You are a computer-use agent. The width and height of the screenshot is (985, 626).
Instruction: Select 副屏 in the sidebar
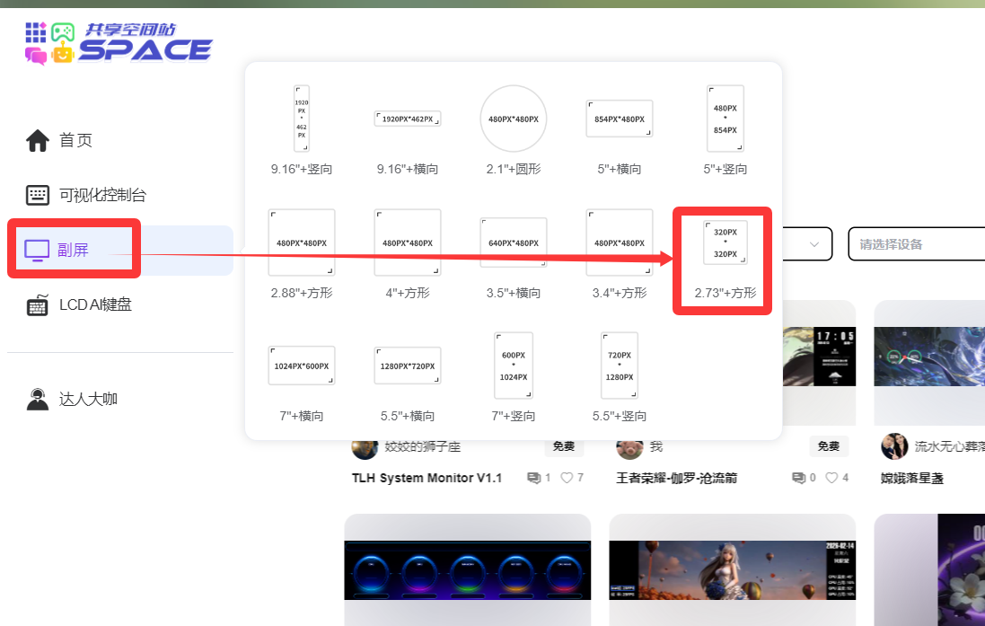coord(74,250)
